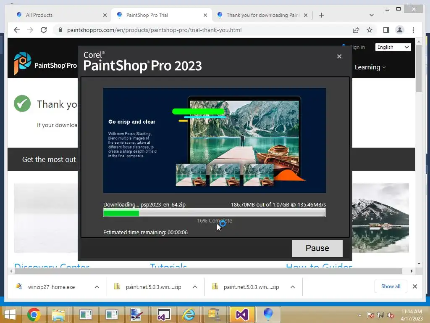Screen dimensions: 430x323
Task: Click the Sign in link
Action: tap(357, 47)
